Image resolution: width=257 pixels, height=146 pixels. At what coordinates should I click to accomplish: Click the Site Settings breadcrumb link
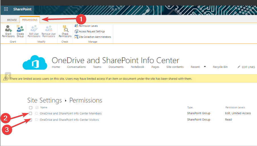[44, 100]
